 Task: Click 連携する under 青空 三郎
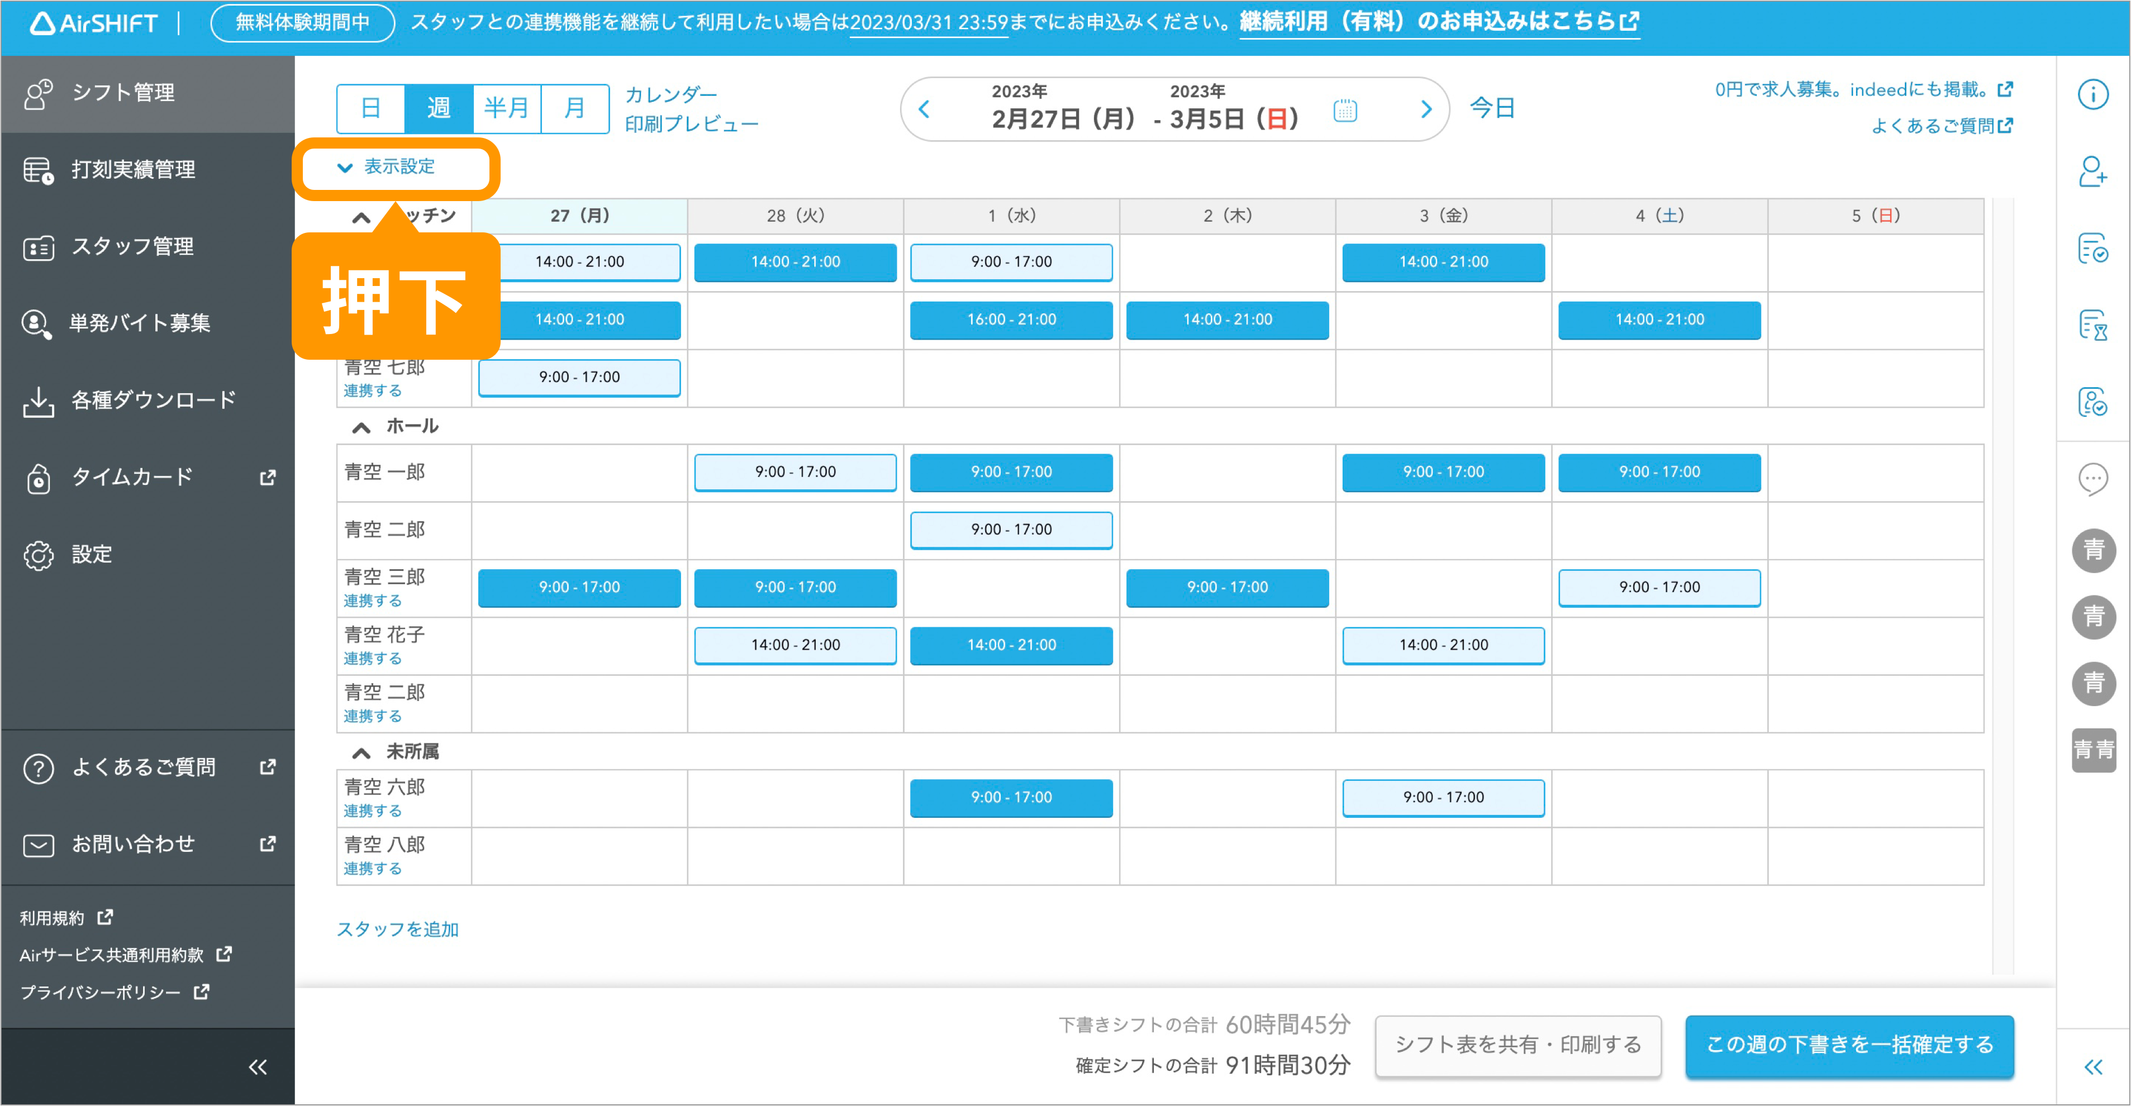pos(372,602)
